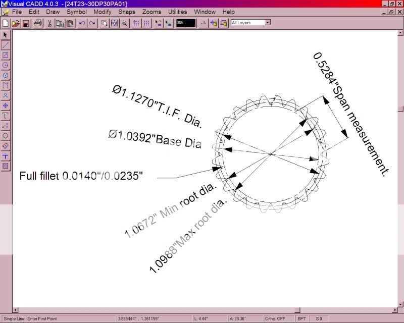Toggle snap mode via BPT status button

(301, 318)
